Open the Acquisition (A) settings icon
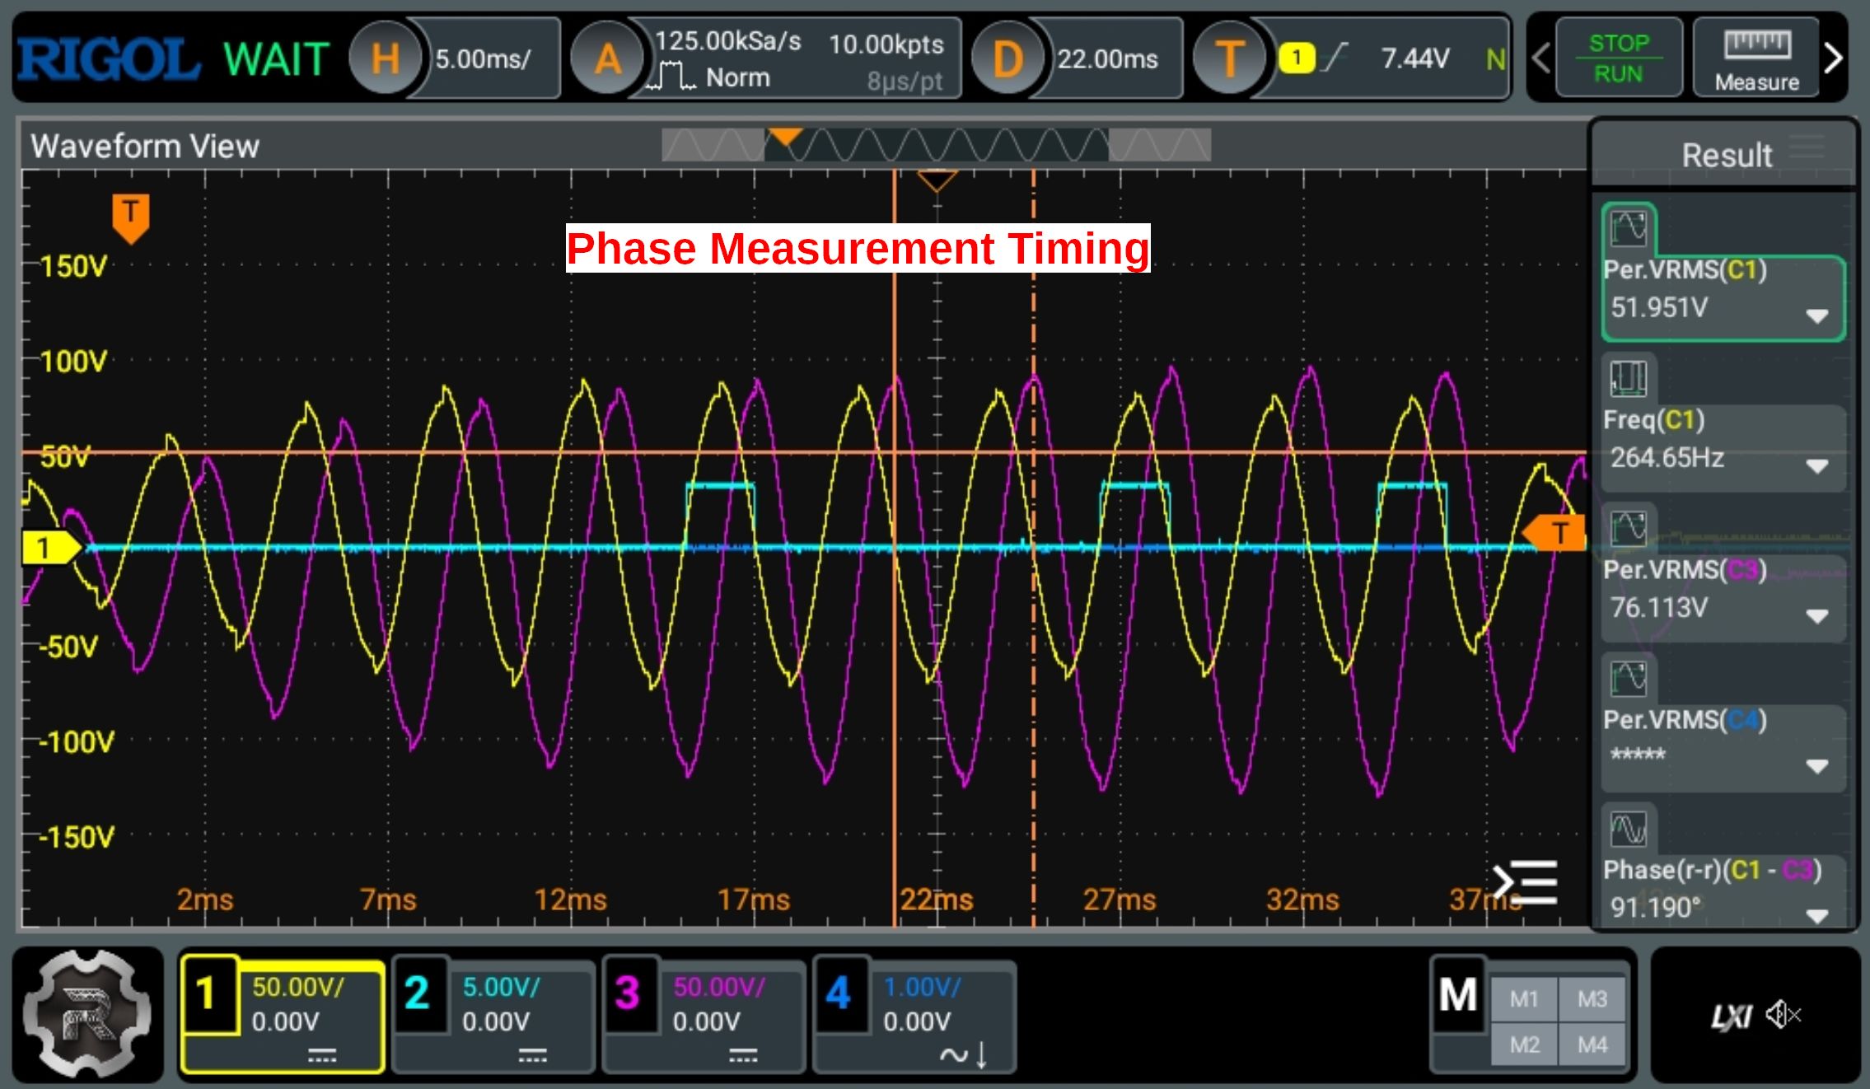The width and height of the screenshot is (1870, 1089). [607, 58]
